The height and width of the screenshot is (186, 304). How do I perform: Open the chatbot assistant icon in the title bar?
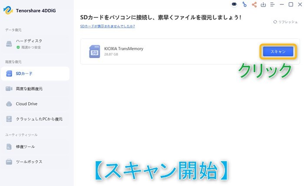(234, 4)
